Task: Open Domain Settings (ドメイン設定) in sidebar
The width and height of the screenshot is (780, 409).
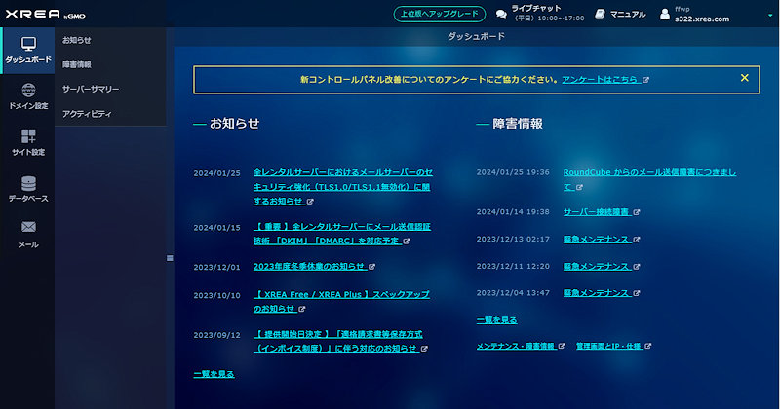Action: (27, 96)
